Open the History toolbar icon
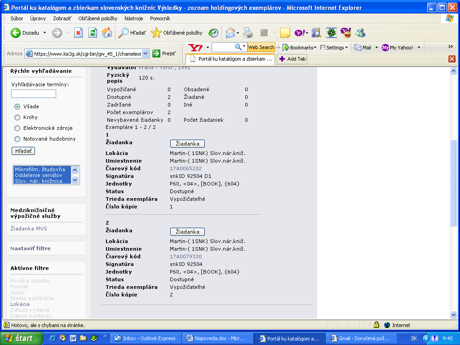Image resolution: width=460 pixels, height=345 pixels. [213, 33]
